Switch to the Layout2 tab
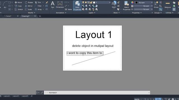The height and width of the screenshot is (100, 179). click(x=7, y=96)
